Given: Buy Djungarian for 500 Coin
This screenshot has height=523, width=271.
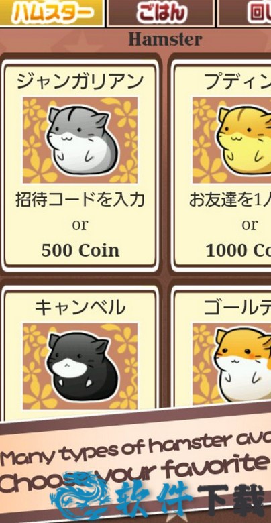Looking at the screenshot, I should [x=80, y=251].
